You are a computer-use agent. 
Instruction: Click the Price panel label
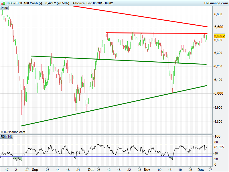(4, 8)
